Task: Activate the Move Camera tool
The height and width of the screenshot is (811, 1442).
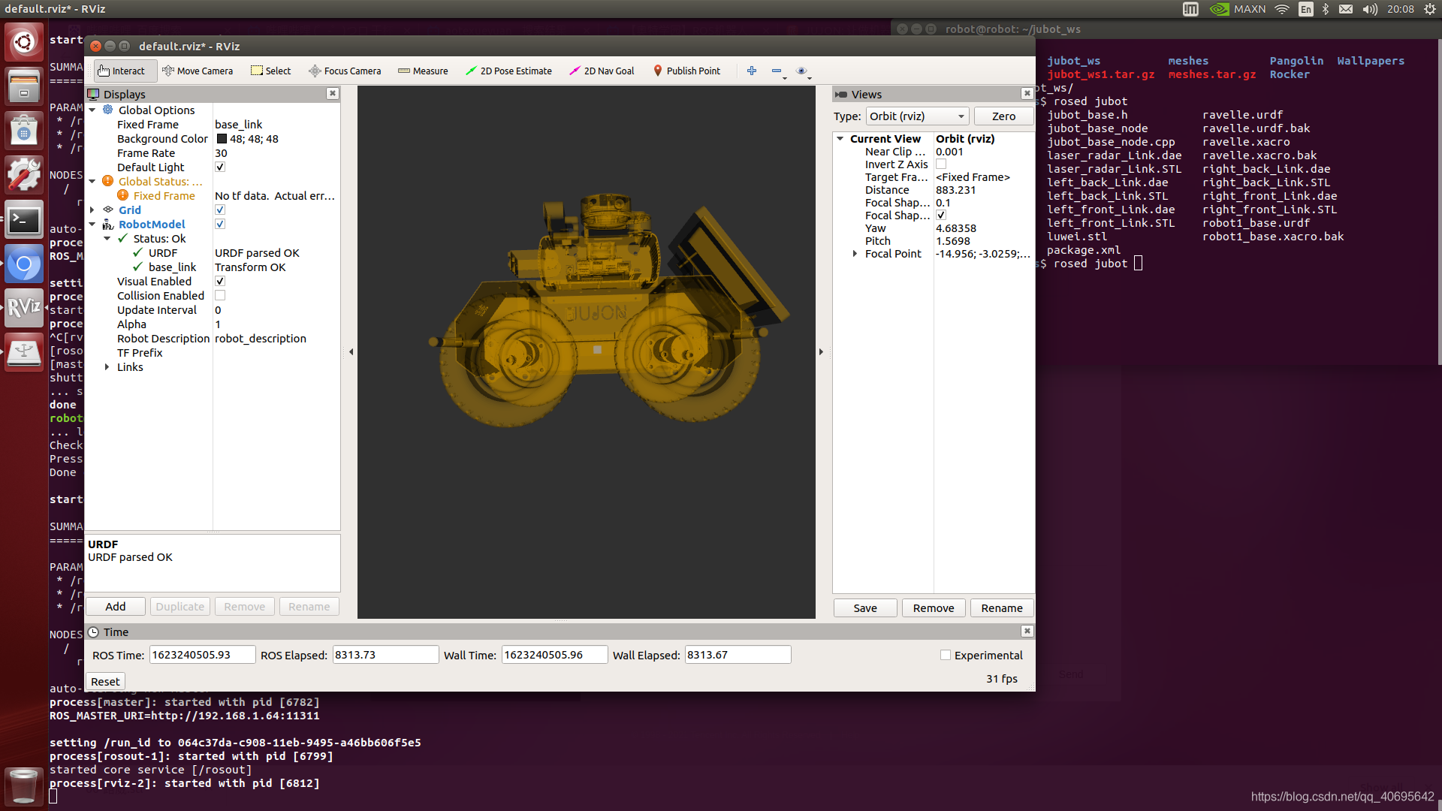Action: [198, 71]
